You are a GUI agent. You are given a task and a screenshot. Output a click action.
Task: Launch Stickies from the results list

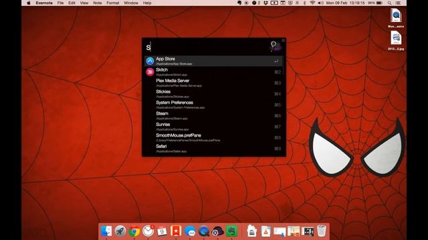tap(214, 93)
